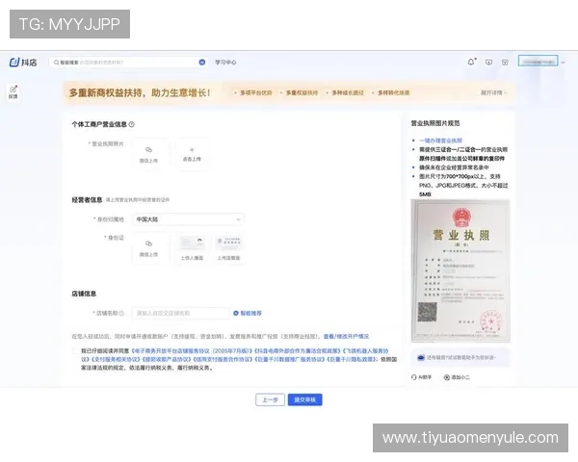This screenshot has height=462, width=578.
Task: Click the assistant robot icon in the help bubble
Action: click(x=421, y=358)
